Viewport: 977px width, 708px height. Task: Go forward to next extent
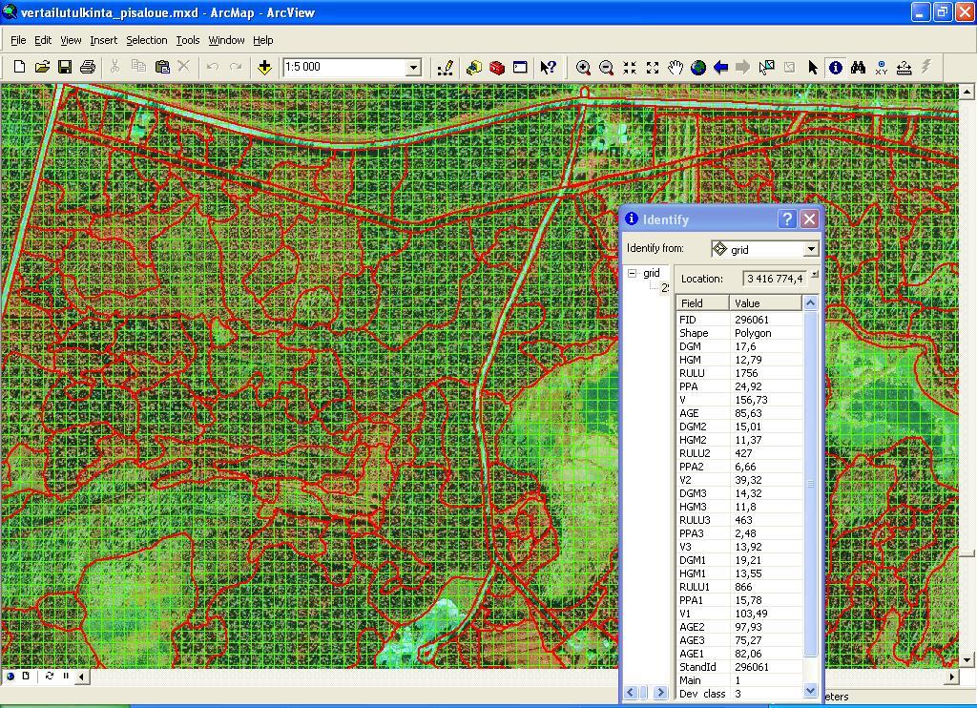pos(742,68)
